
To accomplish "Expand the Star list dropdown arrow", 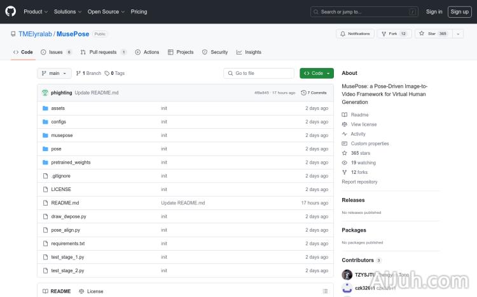I will [x=458, y=34].
